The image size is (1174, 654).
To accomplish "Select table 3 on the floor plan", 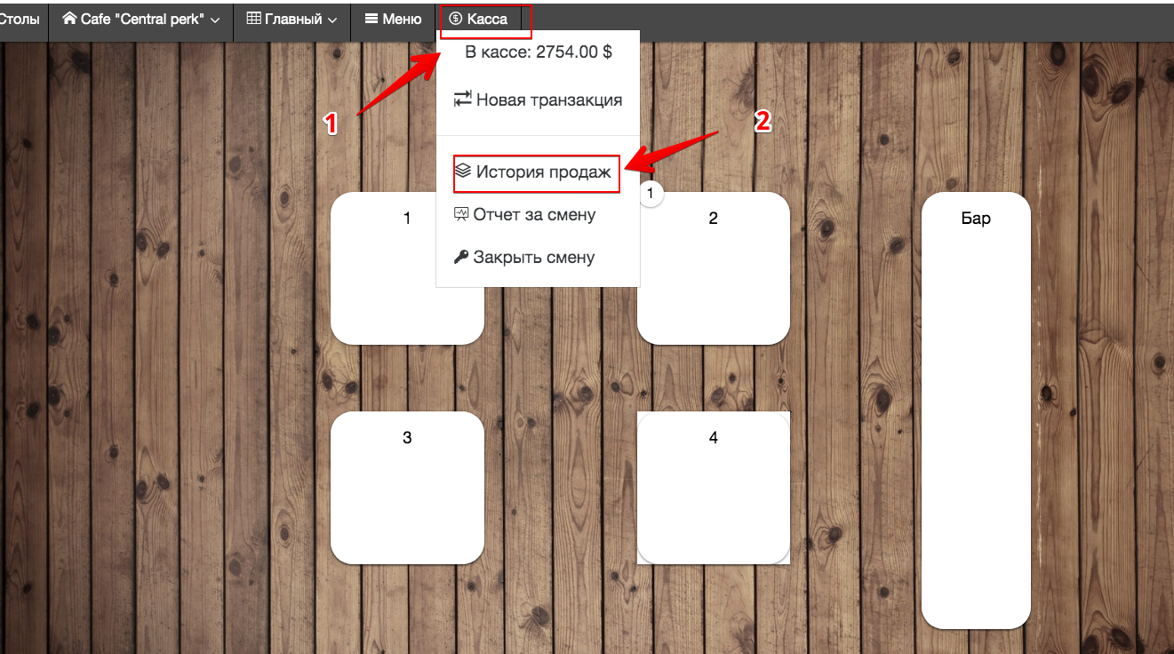I will tap(407, 487).
